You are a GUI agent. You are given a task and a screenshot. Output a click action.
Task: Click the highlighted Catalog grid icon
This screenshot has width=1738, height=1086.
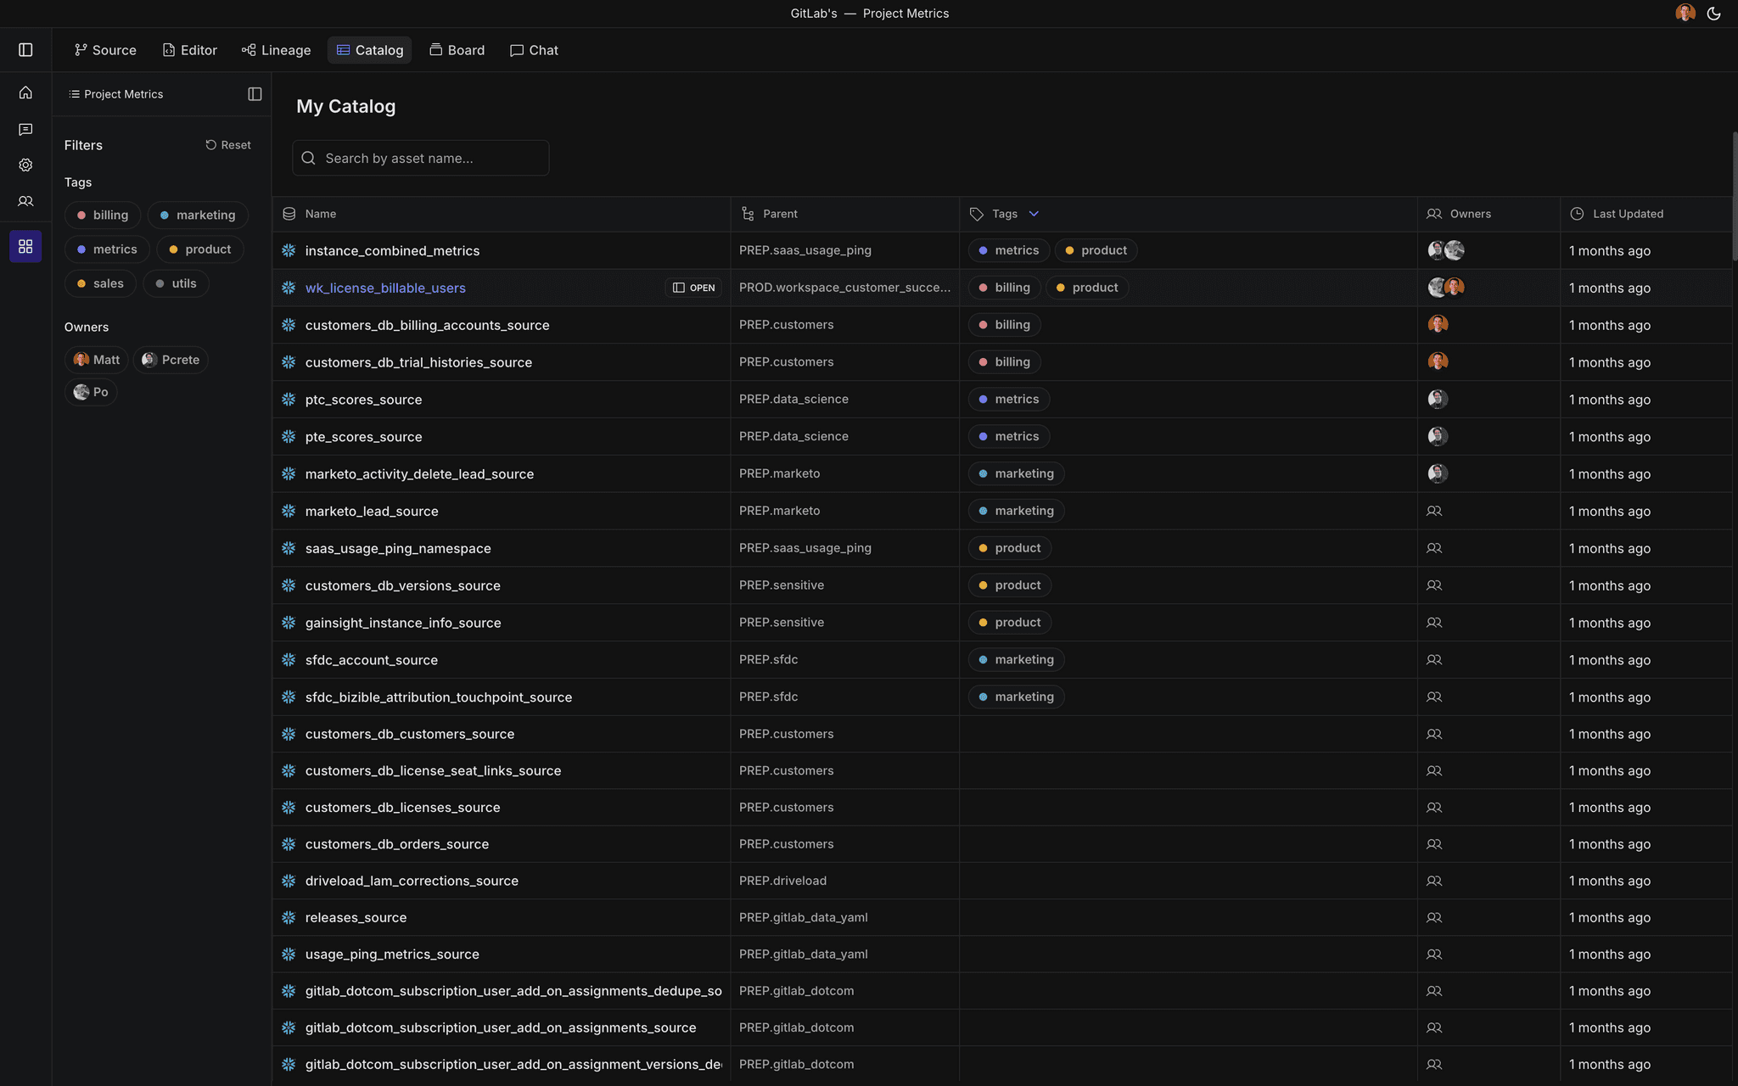25,246
